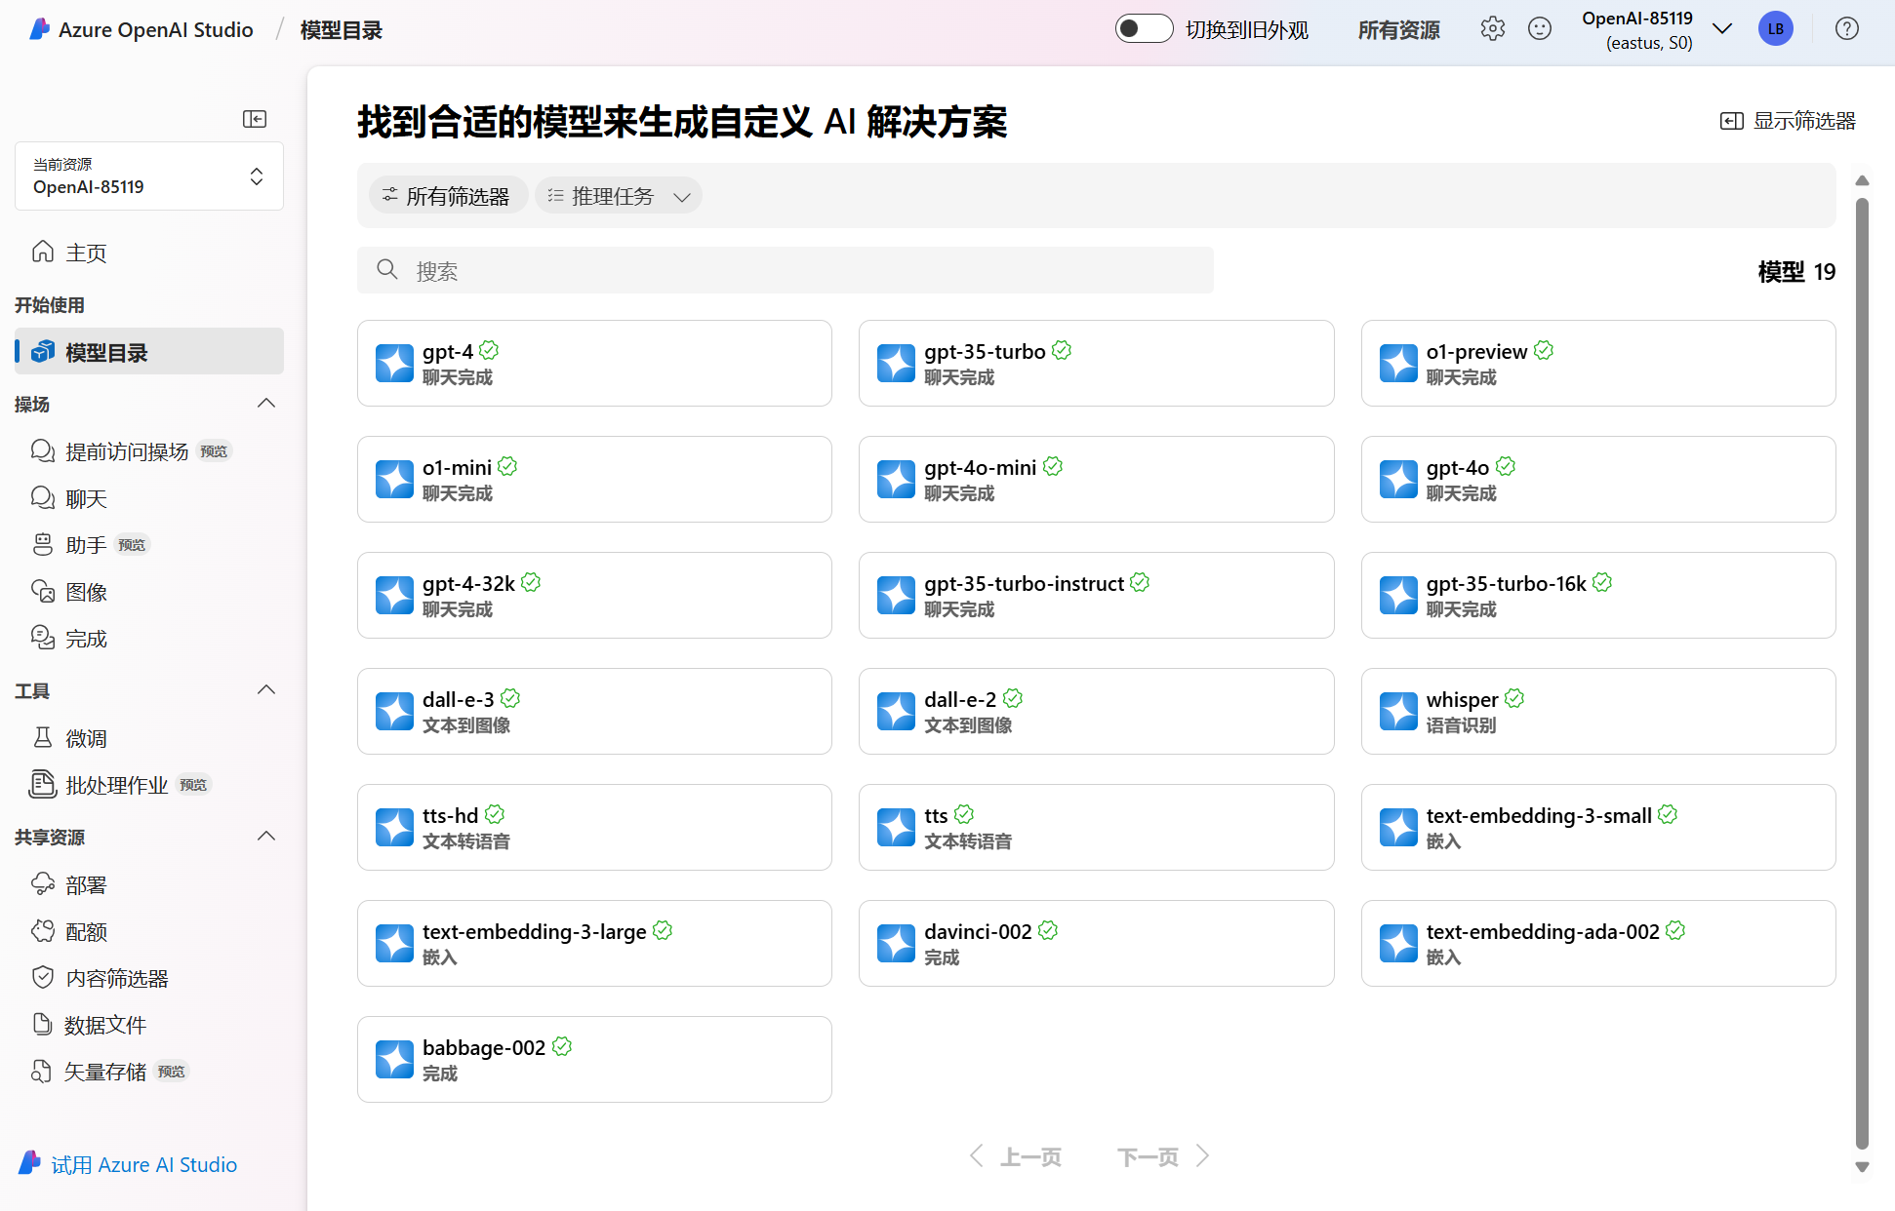The image size is (1895, 1211).
Task: Click the 试用 Azure AI Studio link
Action: (144, 1164)
